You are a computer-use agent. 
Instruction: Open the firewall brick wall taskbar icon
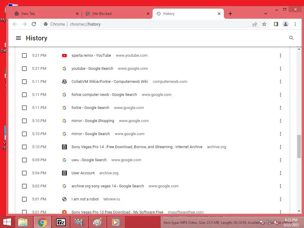(x=79, y=222)
